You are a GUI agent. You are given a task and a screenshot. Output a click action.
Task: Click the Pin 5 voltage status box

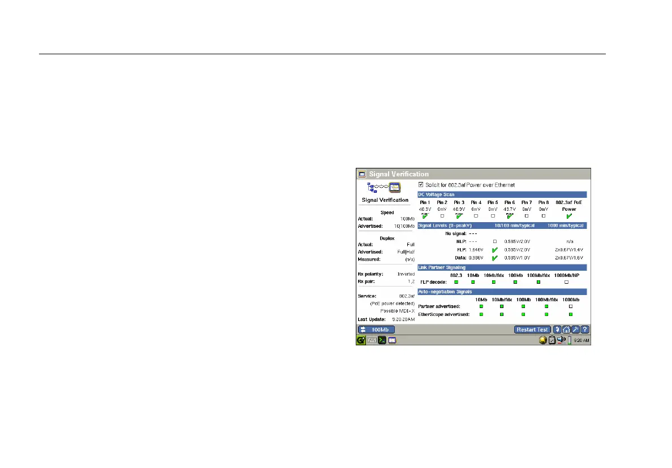493,216
